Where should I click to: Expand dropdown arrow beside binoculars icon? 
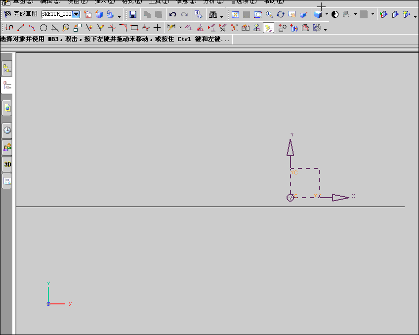pyautogui.click(x=221, y=17)
